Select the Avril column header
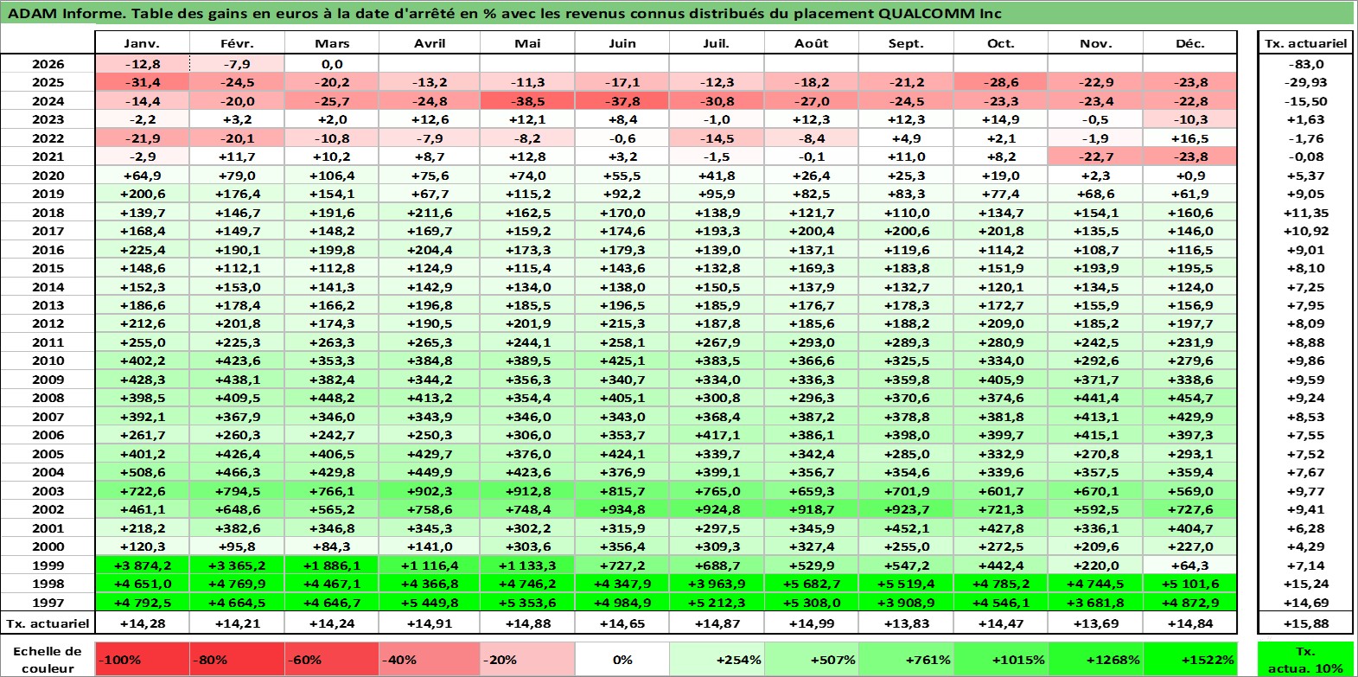 point(430,43)
